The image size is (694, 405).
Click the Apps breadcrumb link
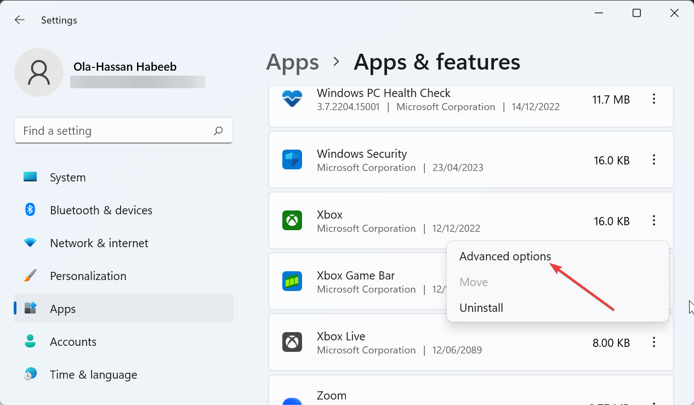(x=292, y=62)
